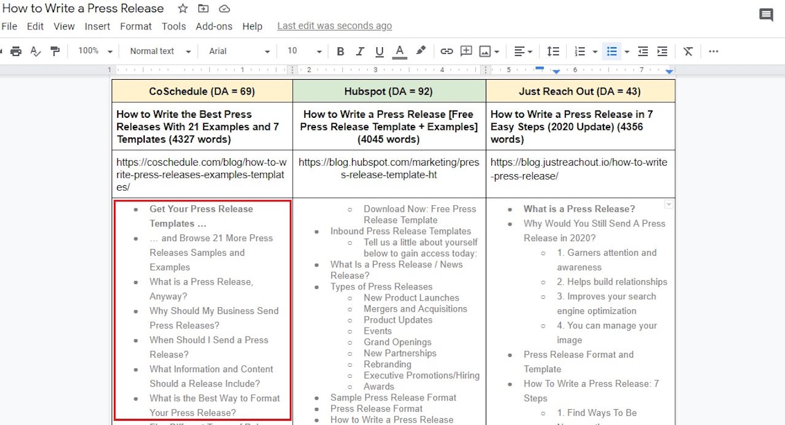The image size is (785, 425).
Task: Click the CoSchedule article title '21 Examples and 7 Templates'
Action: (x=197, y=127)
